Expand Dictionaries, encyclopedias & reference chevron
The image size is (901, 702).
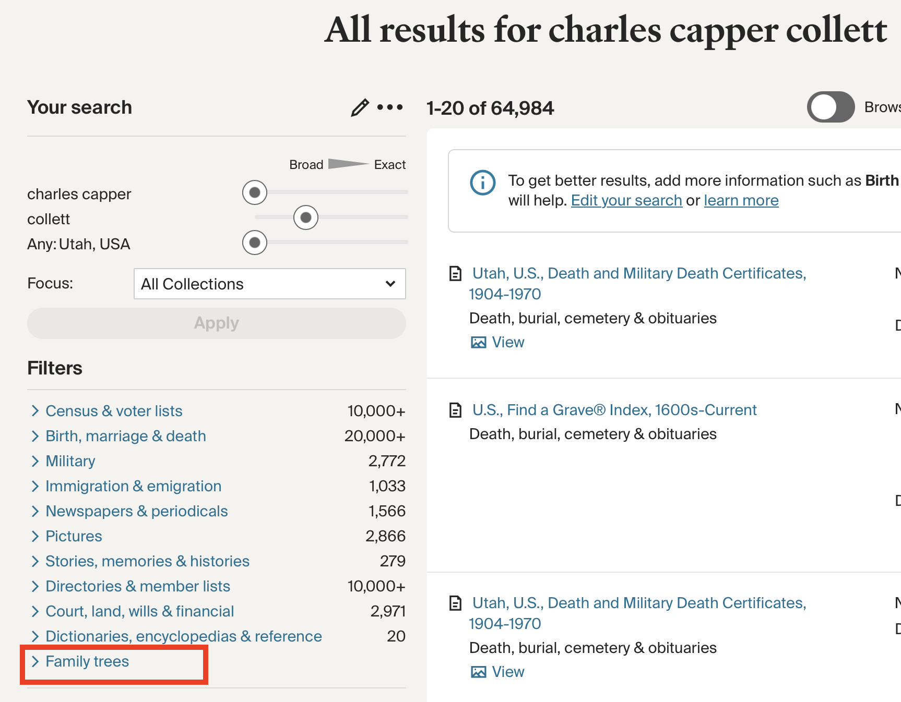coord(35,636)
